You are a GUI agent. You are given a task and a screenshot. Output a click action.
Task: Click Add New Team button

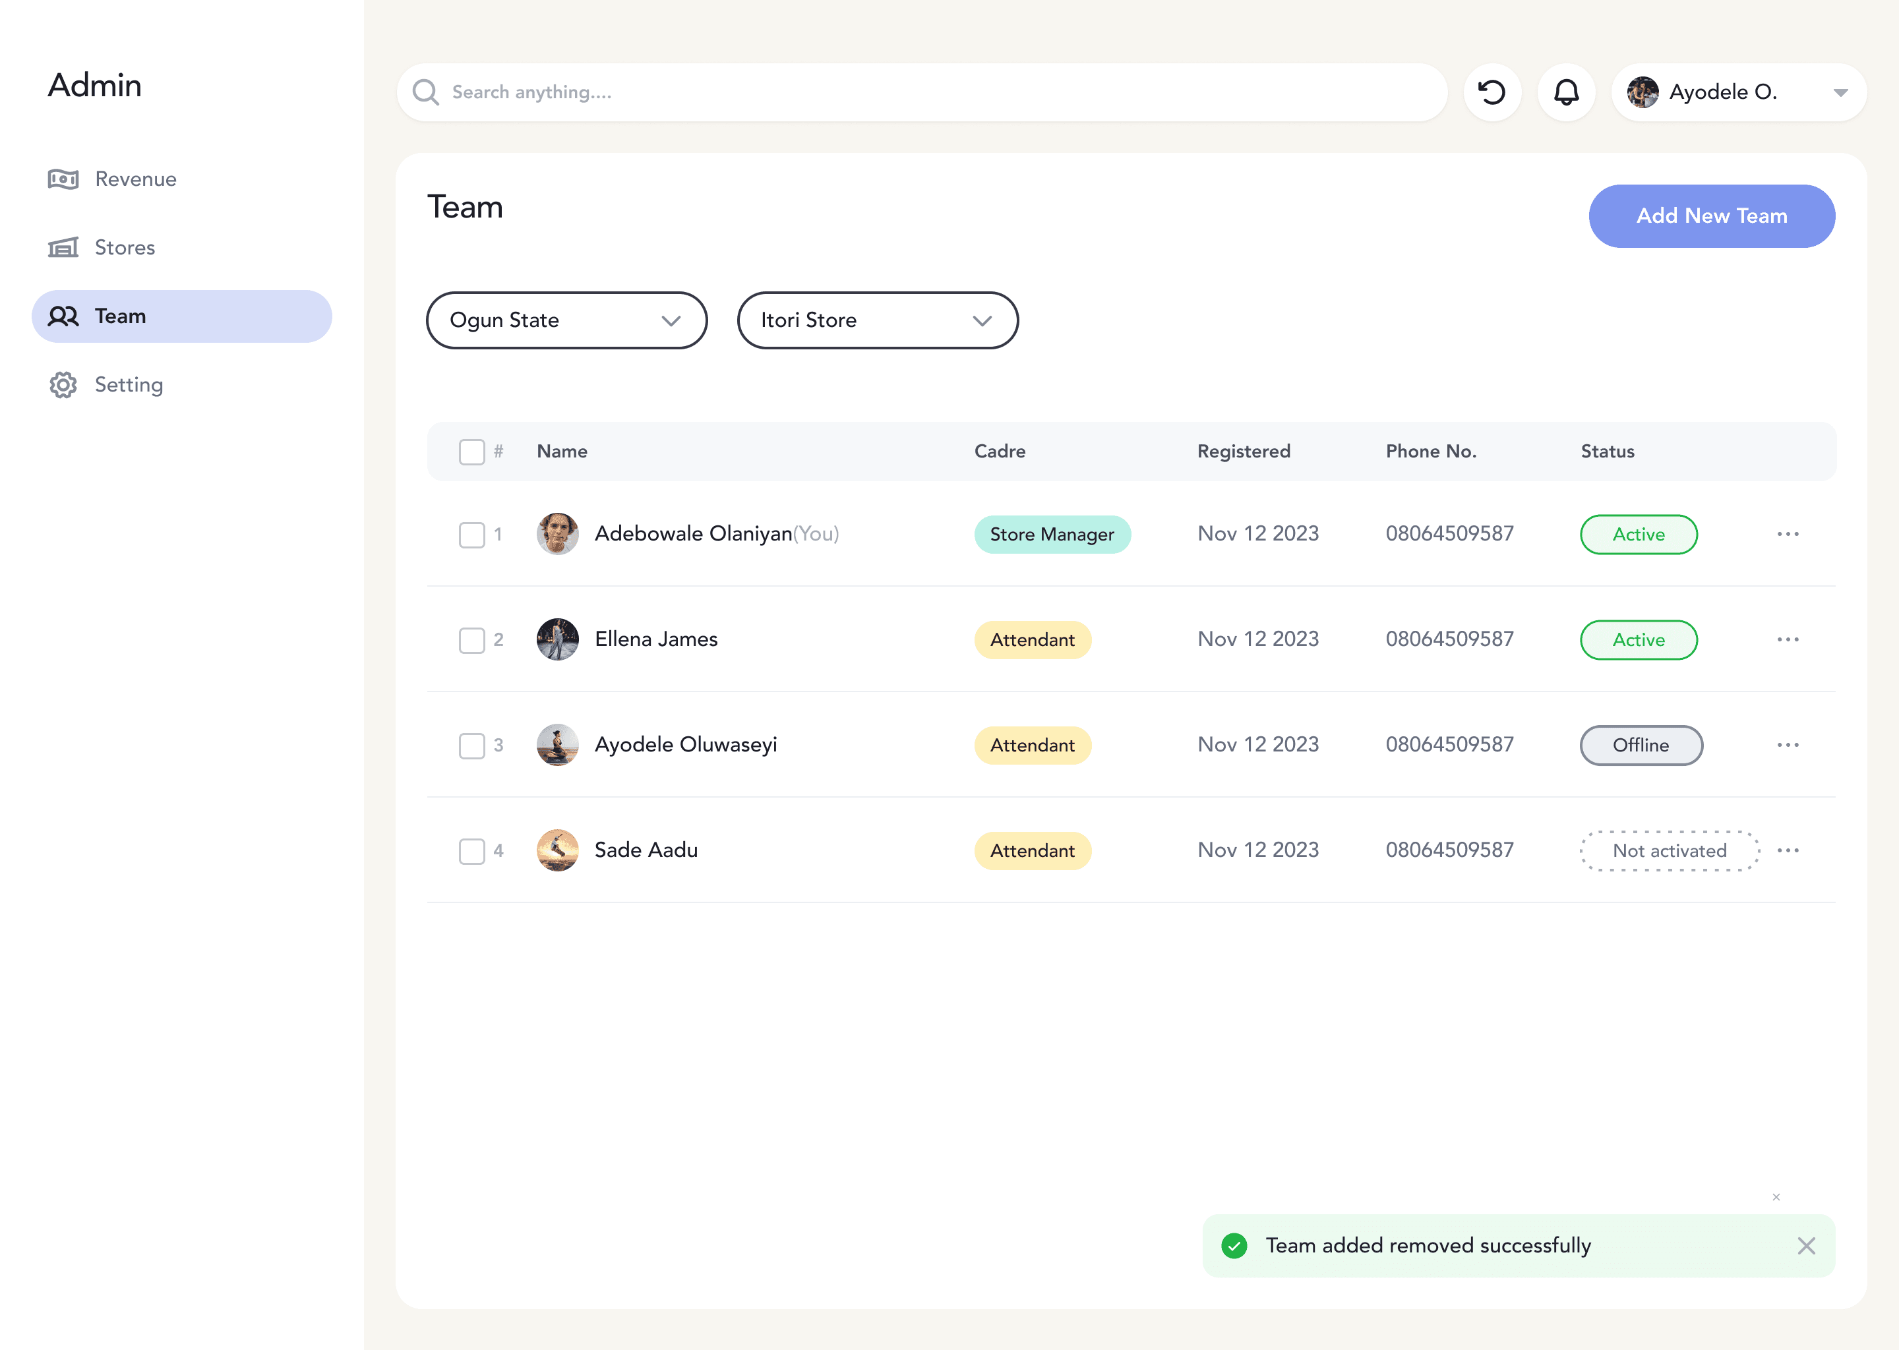[x=1711, y=216]
